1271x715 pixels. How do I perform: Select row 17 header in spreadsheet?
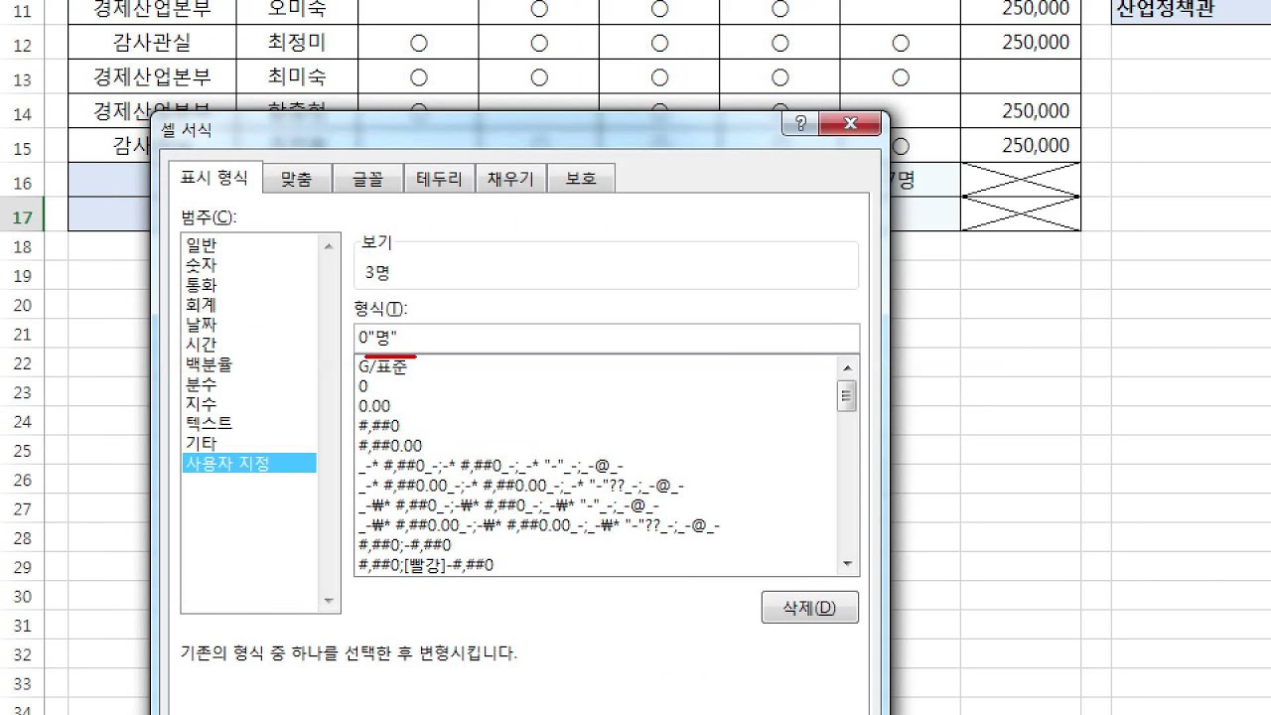[22, 216]
